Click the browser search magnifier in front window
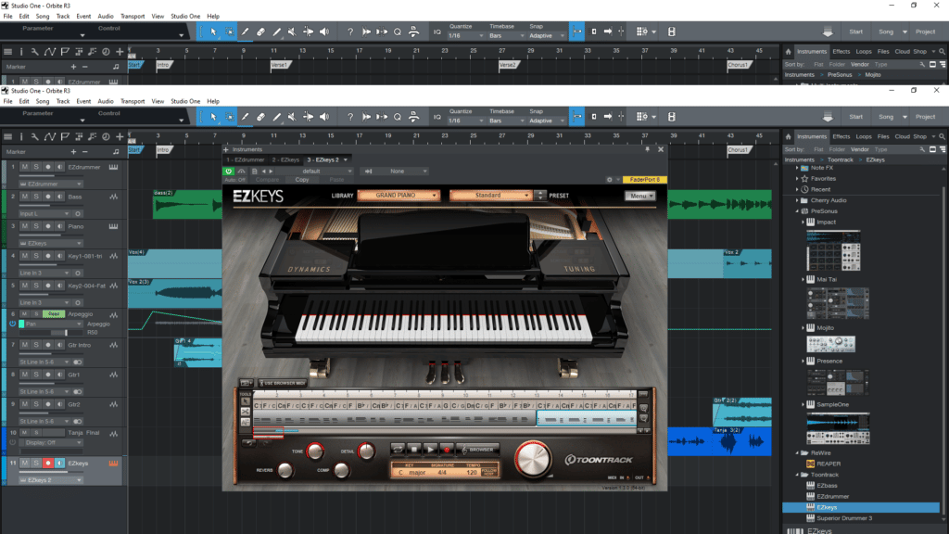The height and width of the screenshot is (534, 949). [x=942, y=137]
